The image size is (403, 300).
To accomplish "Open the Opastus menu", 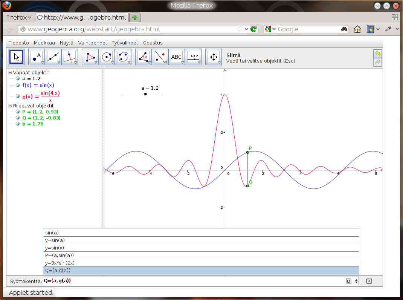I will point(153,43).
